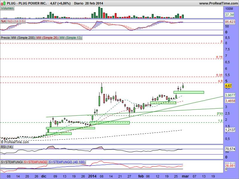Click the 27 date label on the time axis
Viewport: 239px width, 179px height.
(x=129, y=176)
